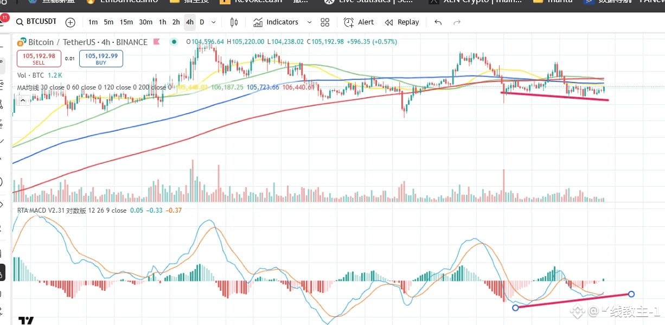The width and height of the screenshot is (665, 325).
Task: Create an Alert
Action: pyautogui.click(x=359, y=22)
